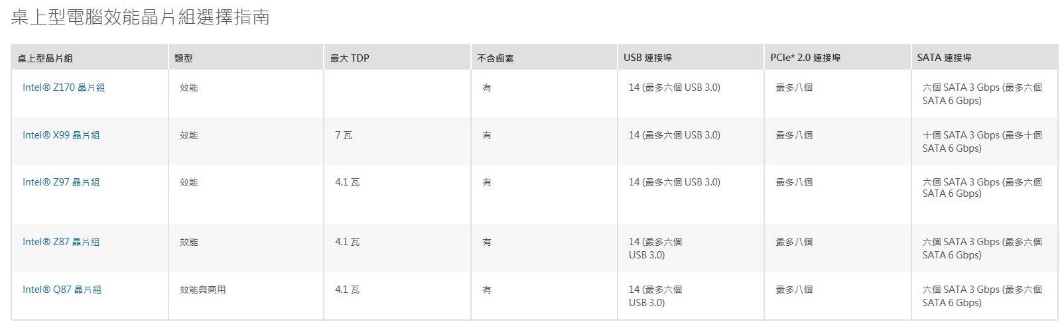
Task: Open the Intel® Z87 晶片組 link
Action: coord(61,242)
